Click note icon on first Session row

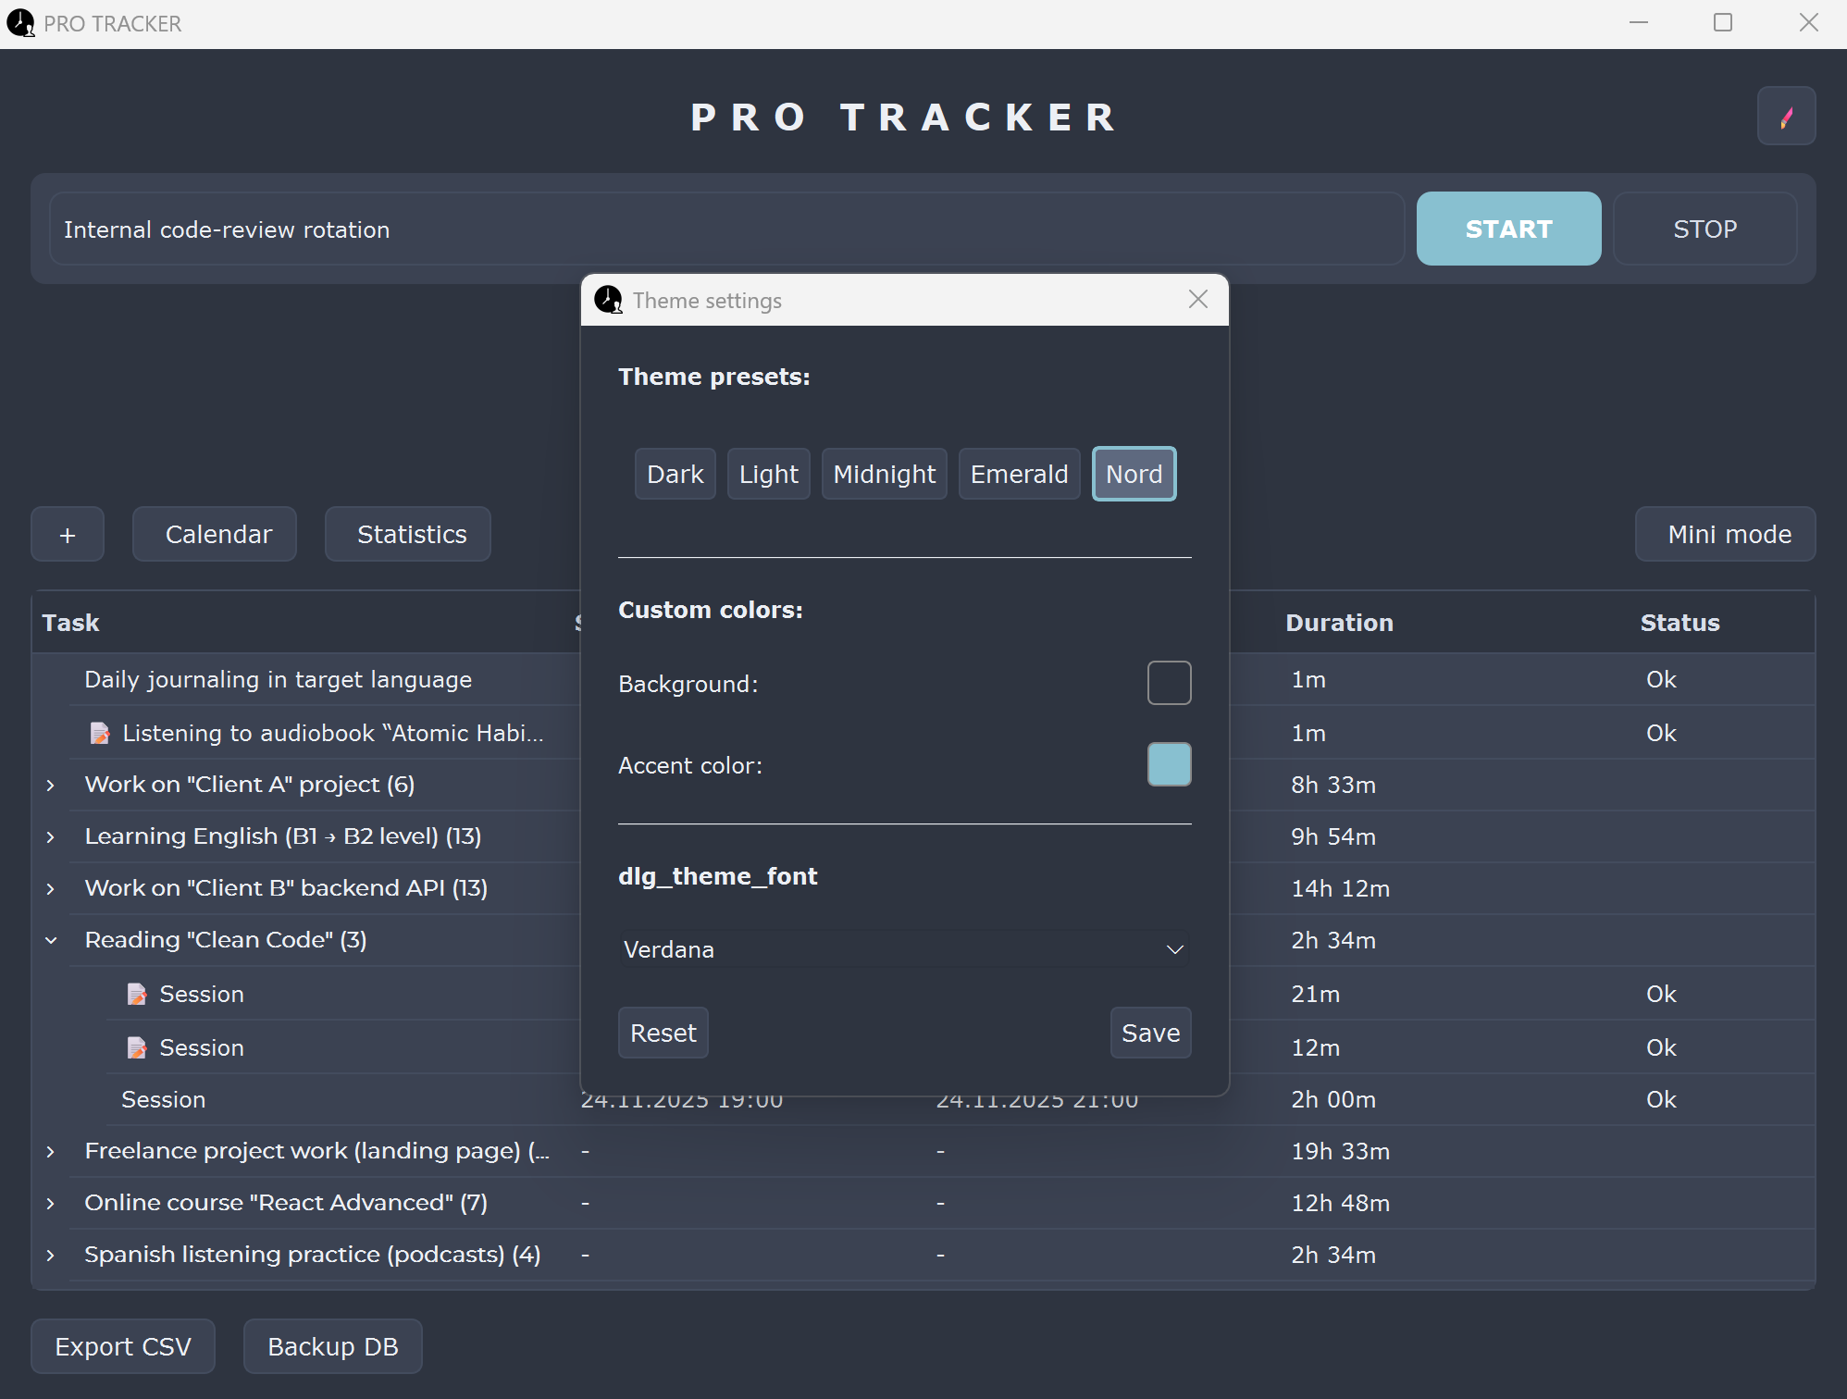(137, 994)
